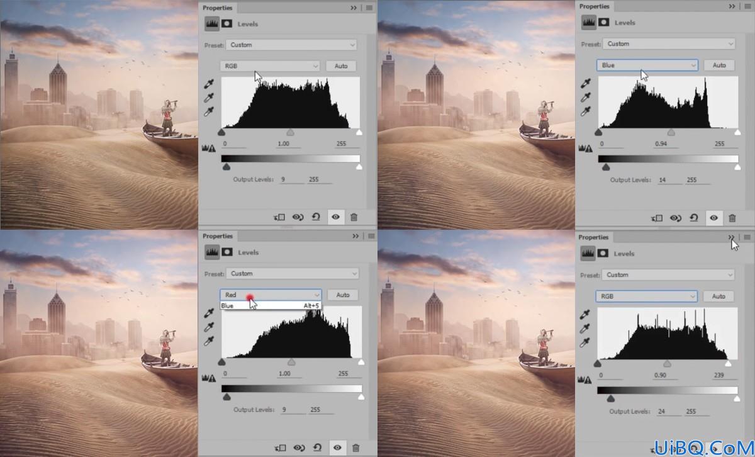Viewport: 755px width, 457px height.
Task: Reset to defaults in Red channel panel
Action: pos(316,447)
